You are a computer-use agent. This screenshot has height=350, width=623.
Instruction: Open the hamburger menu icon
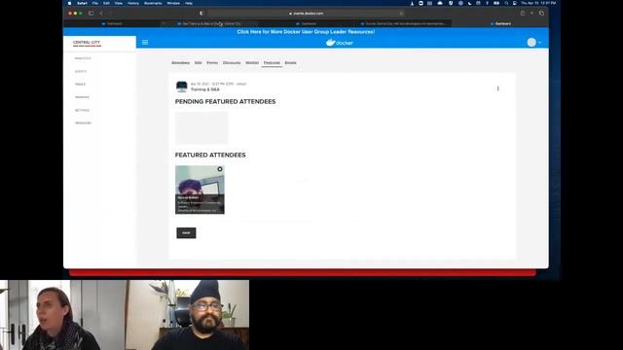145,42
